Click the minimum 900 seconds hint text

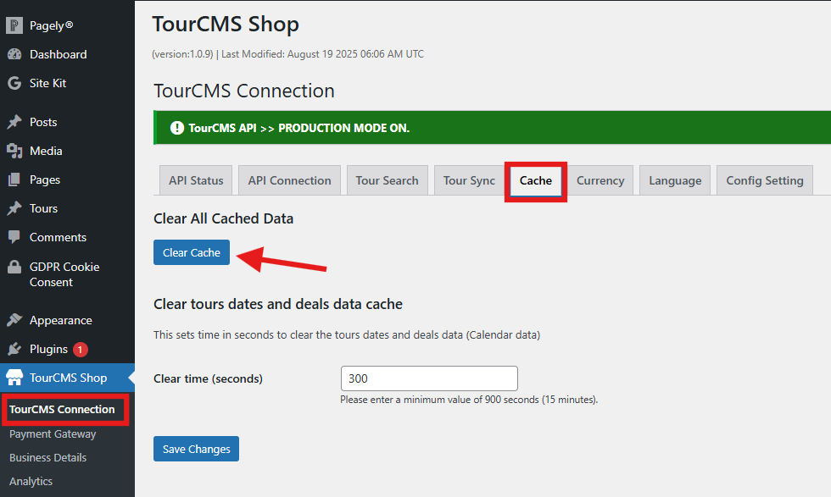point(469,400)
